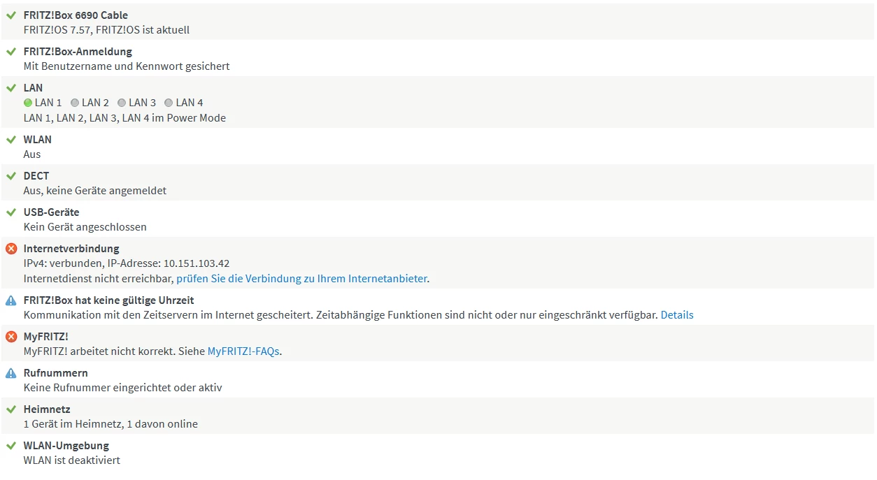Viewport: 877px width, 480px height.
Task: Click 'Kein Gerät angeschlossen'
Action: (85, 227)
